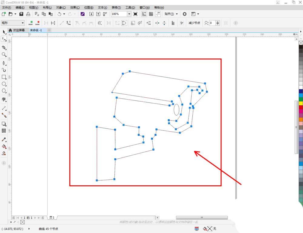This screenshot has width=303, height=233.
Task: Open zoom level dropdown arrow
Action: coord(129,14)
